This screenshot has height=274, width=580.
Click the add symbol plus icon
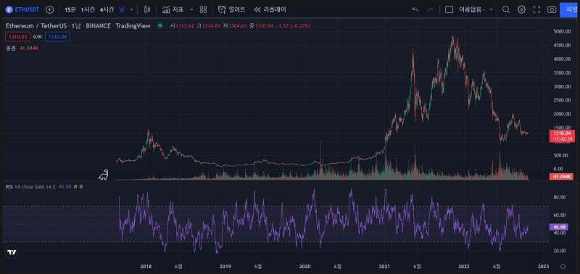[49, 9]
